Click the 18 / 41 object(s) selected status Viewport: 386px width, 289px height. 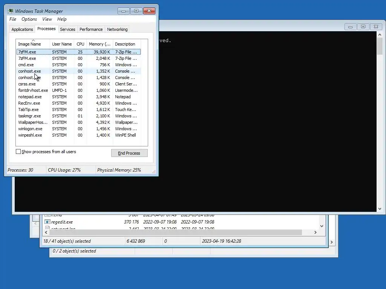(67, 241)
